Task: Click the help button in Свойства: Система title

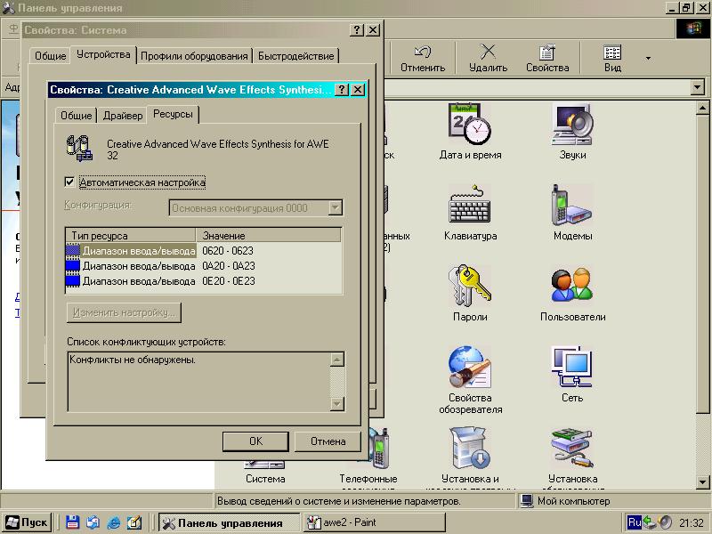Action: click(x=357, y=30)
